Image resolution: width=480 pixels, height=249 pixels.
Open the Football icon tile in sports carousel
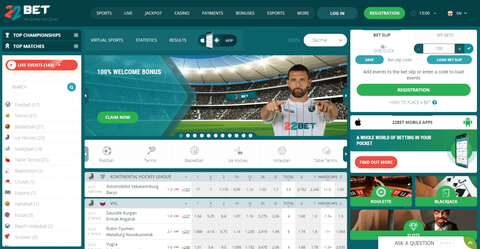click(106, 154)
